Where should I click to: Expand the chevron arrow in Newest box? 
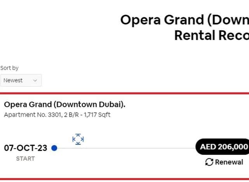[35, 80]
